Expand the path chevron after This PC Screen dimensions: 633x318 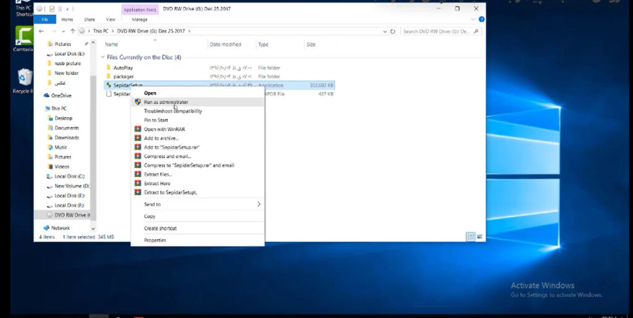(x=113, y=31)
